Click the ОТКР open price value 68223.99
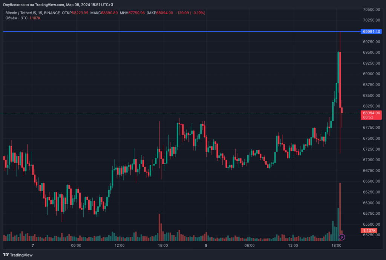 point(80,13)
